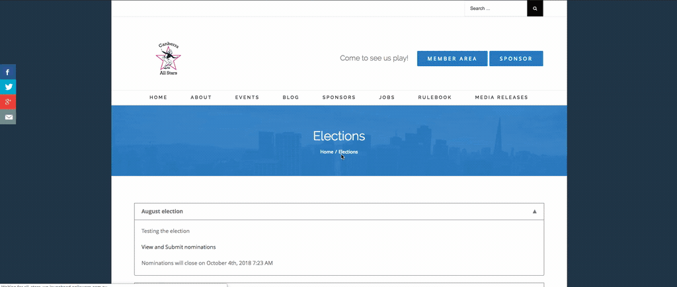The width and height of the screenshot is (677, 287).
Task: Click the Canberra All Stars logo
Action: tap(168, 59)
